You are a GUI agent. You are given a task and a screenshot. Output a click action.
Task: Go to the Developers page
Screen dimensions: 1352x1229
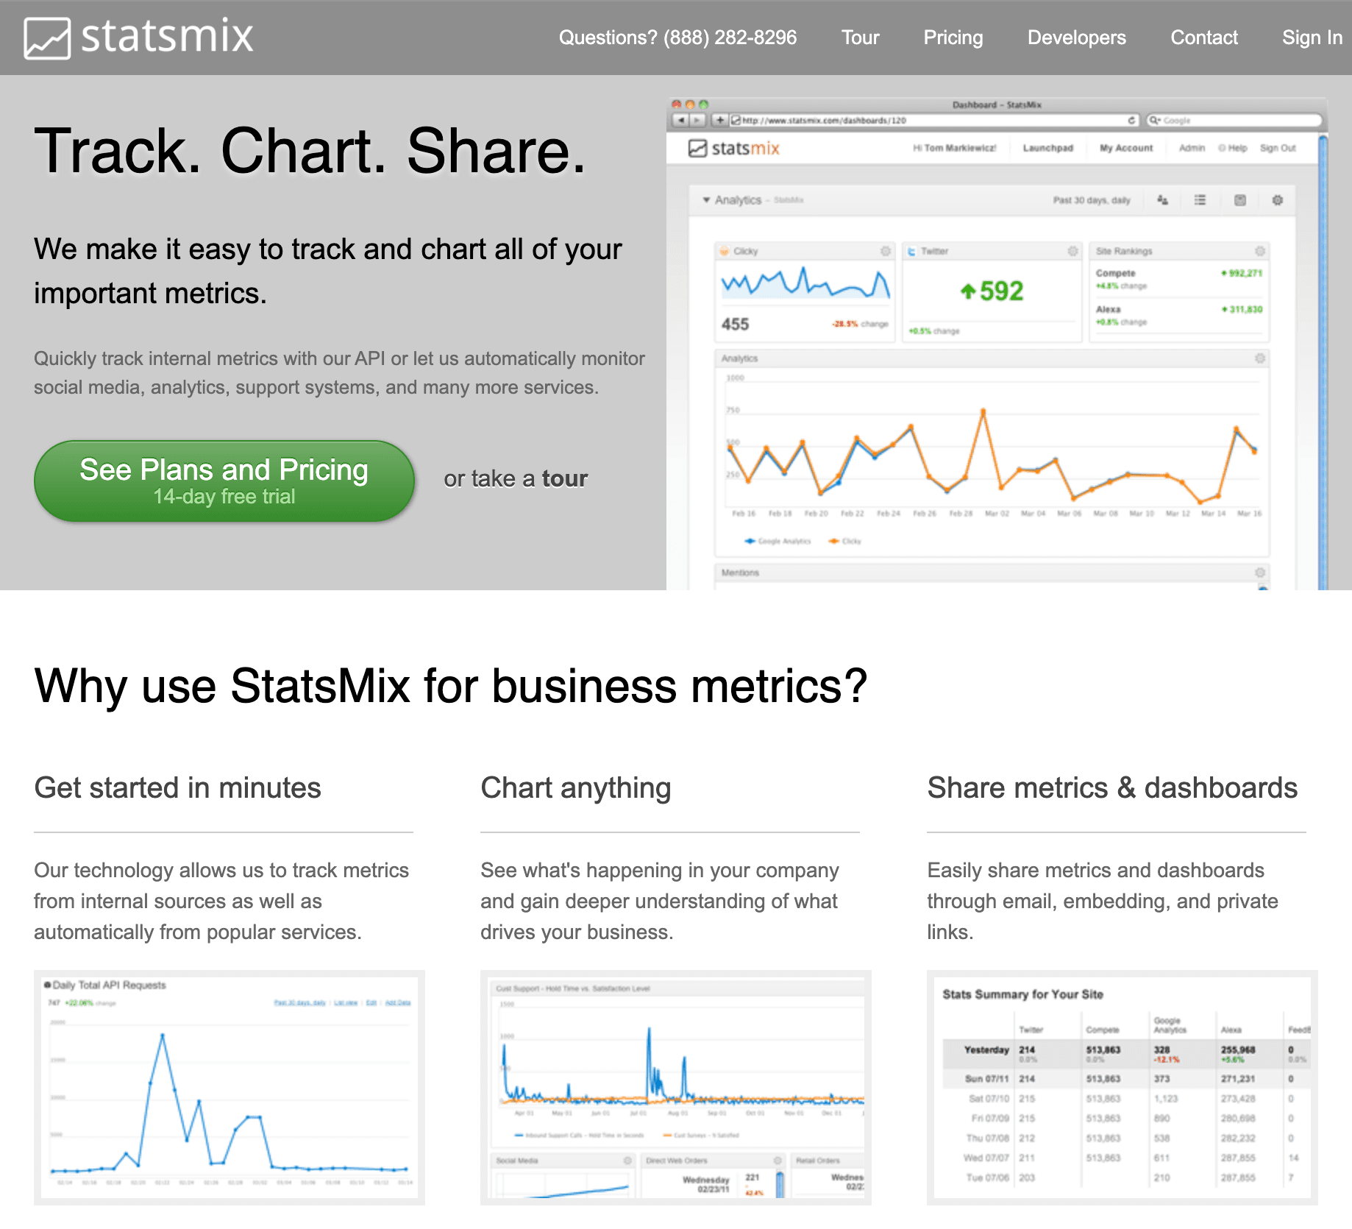(1076, 38)
